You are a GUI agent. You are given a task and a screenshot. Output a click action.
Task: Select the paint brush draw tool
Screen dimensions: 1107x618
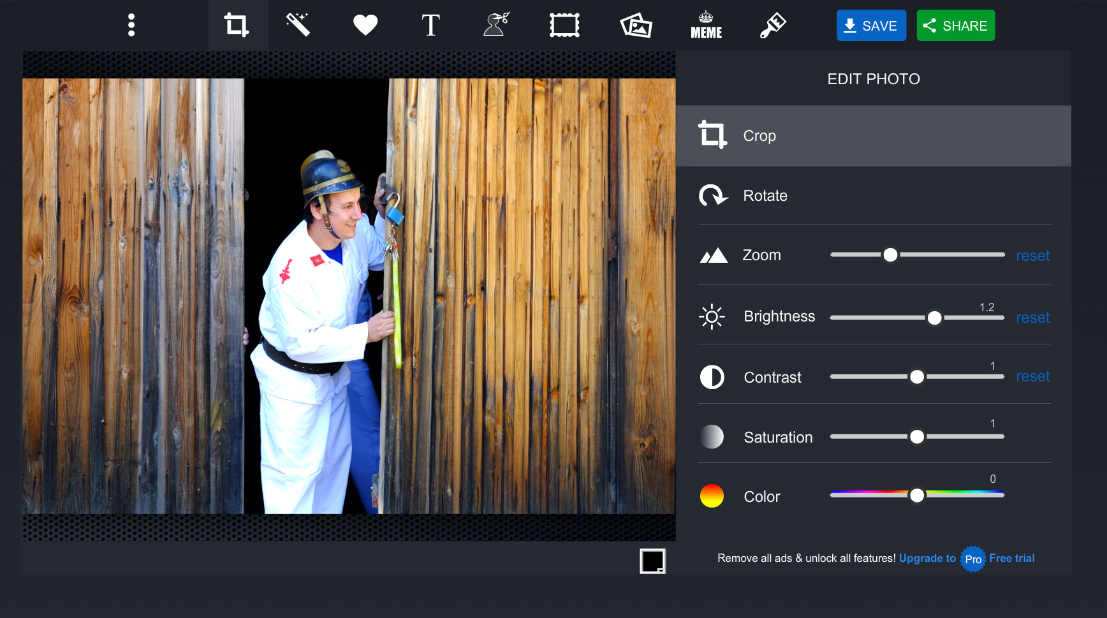(x=773, y=26)
